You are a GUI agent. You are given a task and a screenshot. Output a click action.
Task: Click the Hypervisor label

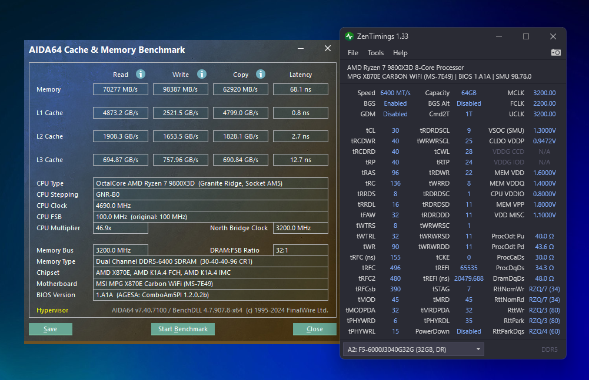(52, 310)
